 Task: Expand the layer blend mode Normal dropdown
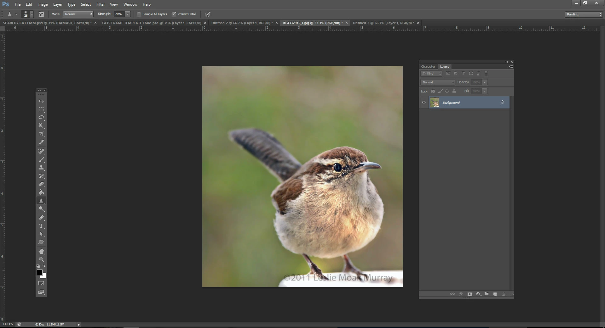[438, 82]
